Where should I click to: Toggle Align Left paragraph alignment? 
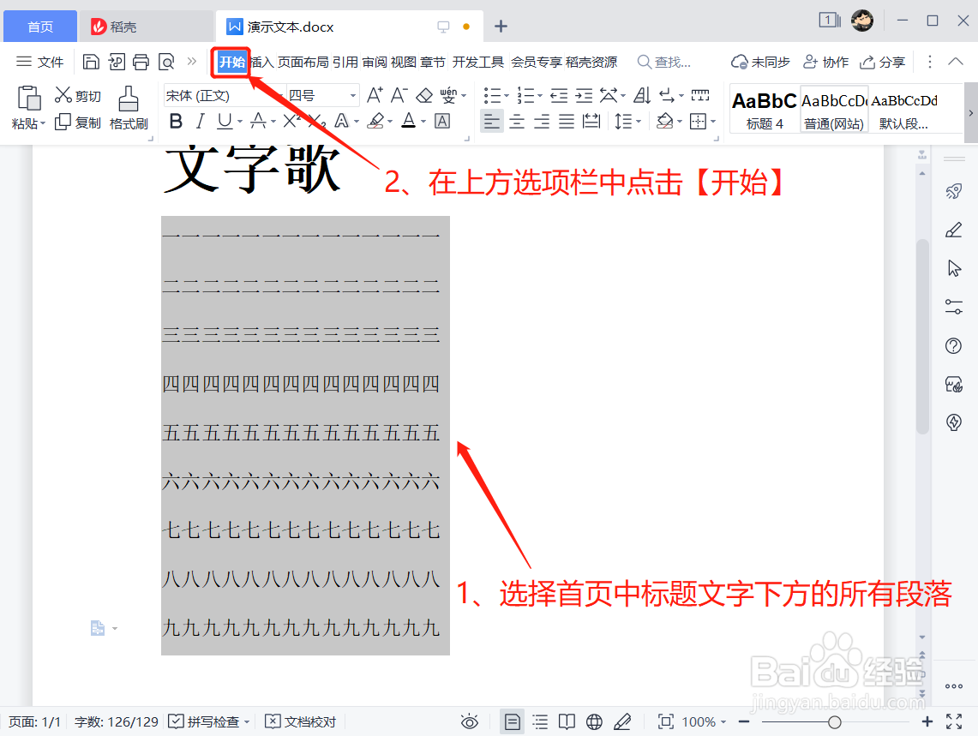point(491,120)
